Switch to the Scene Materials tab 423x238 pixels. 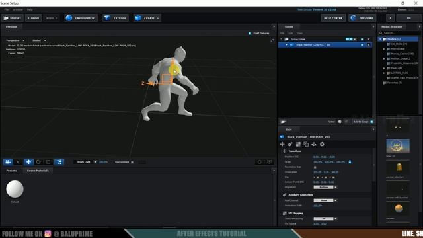(38, 171)
